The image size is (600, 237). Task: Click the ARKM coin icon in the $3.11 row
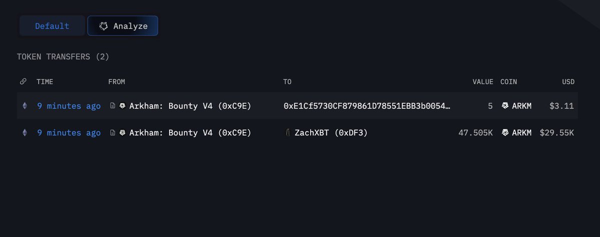pyautogui.click(x=505, y=105)
